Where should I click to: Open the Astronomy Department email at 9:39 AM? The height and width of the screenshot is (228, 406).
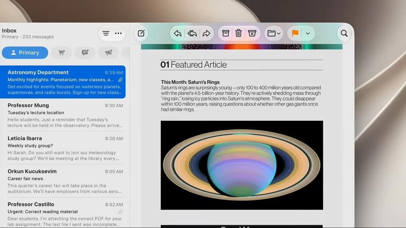click(x=63, y=82)
